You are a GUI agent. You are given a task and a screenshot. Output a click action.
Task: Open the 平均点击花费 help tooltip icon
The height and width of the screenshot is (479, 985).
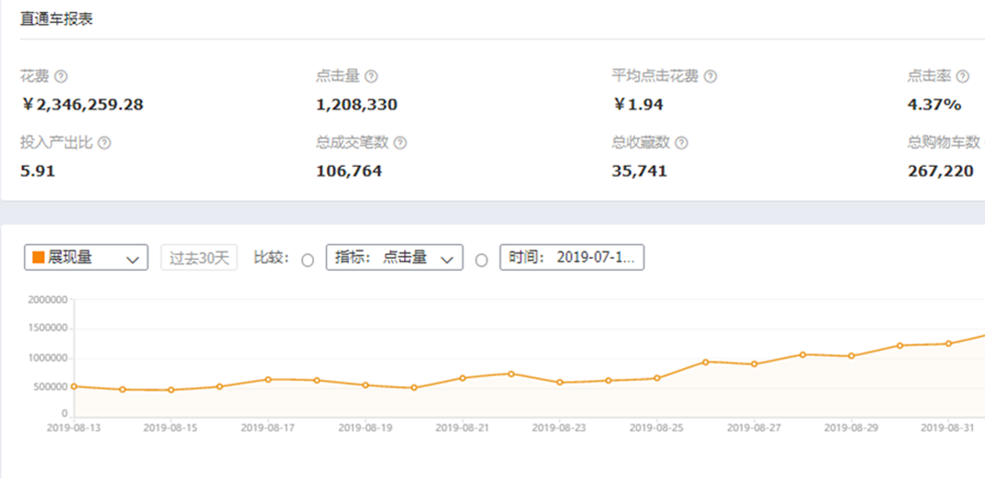tap(711, 76)
